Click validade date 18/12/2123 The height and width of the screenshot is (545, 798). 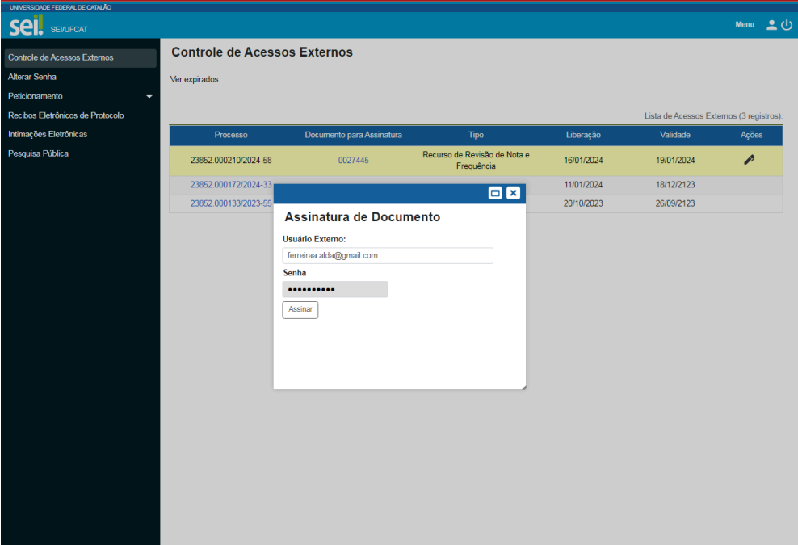point(675,185)
